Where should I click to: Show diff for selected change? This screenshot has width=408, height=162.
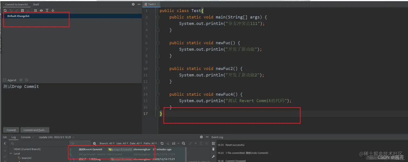pos(17,11)
